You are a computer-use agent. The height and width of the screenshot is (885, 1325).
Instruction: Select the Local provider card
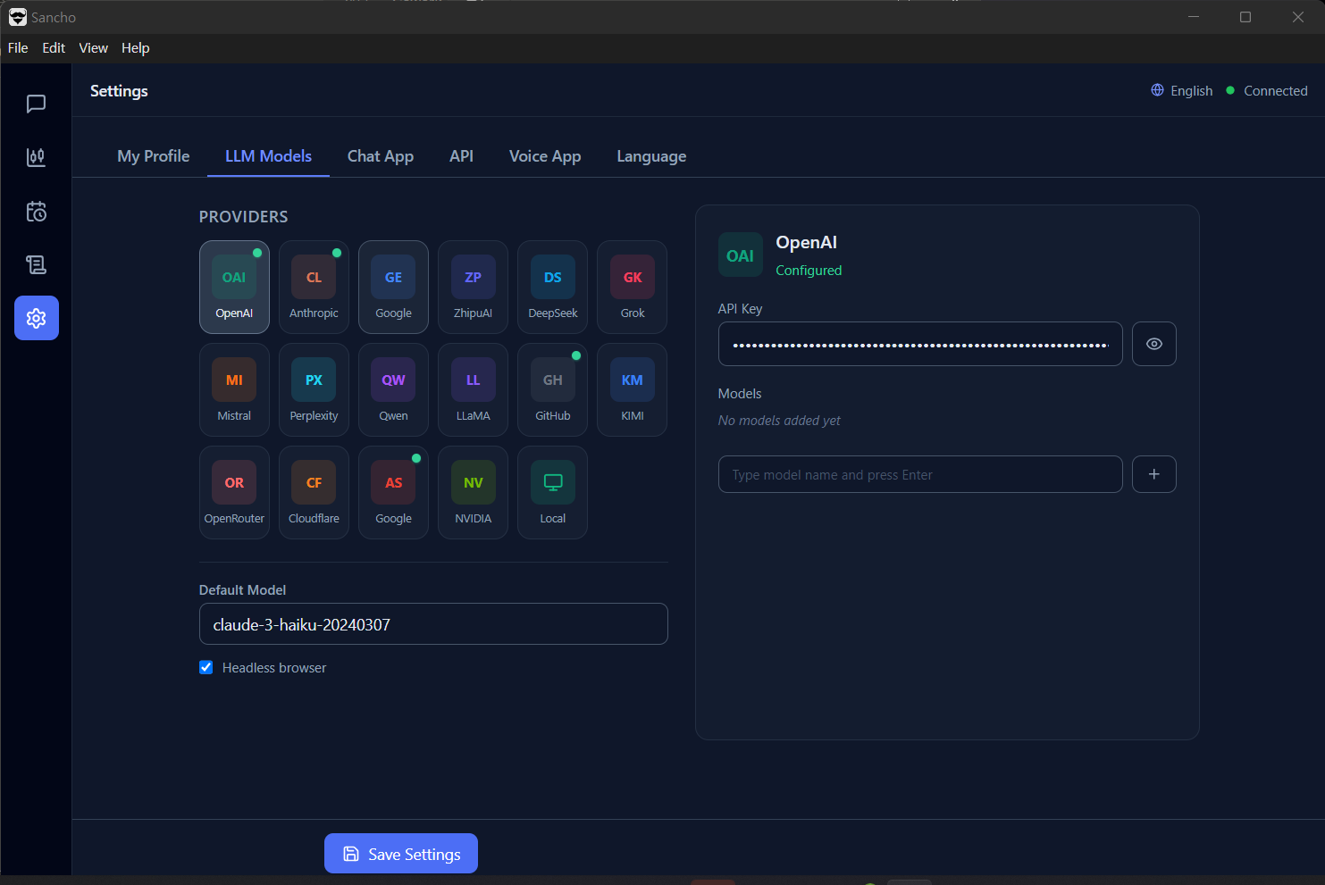click(x=552, y=492)
